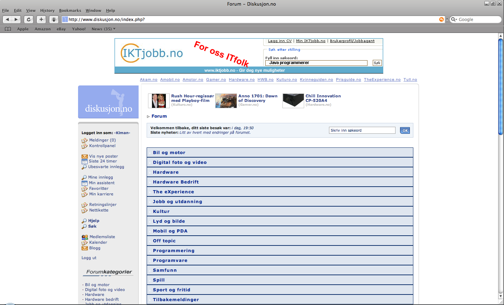Click the icon beside Favoritter
This screenshot has height=305, width=504.
click(x=85, y=189)
